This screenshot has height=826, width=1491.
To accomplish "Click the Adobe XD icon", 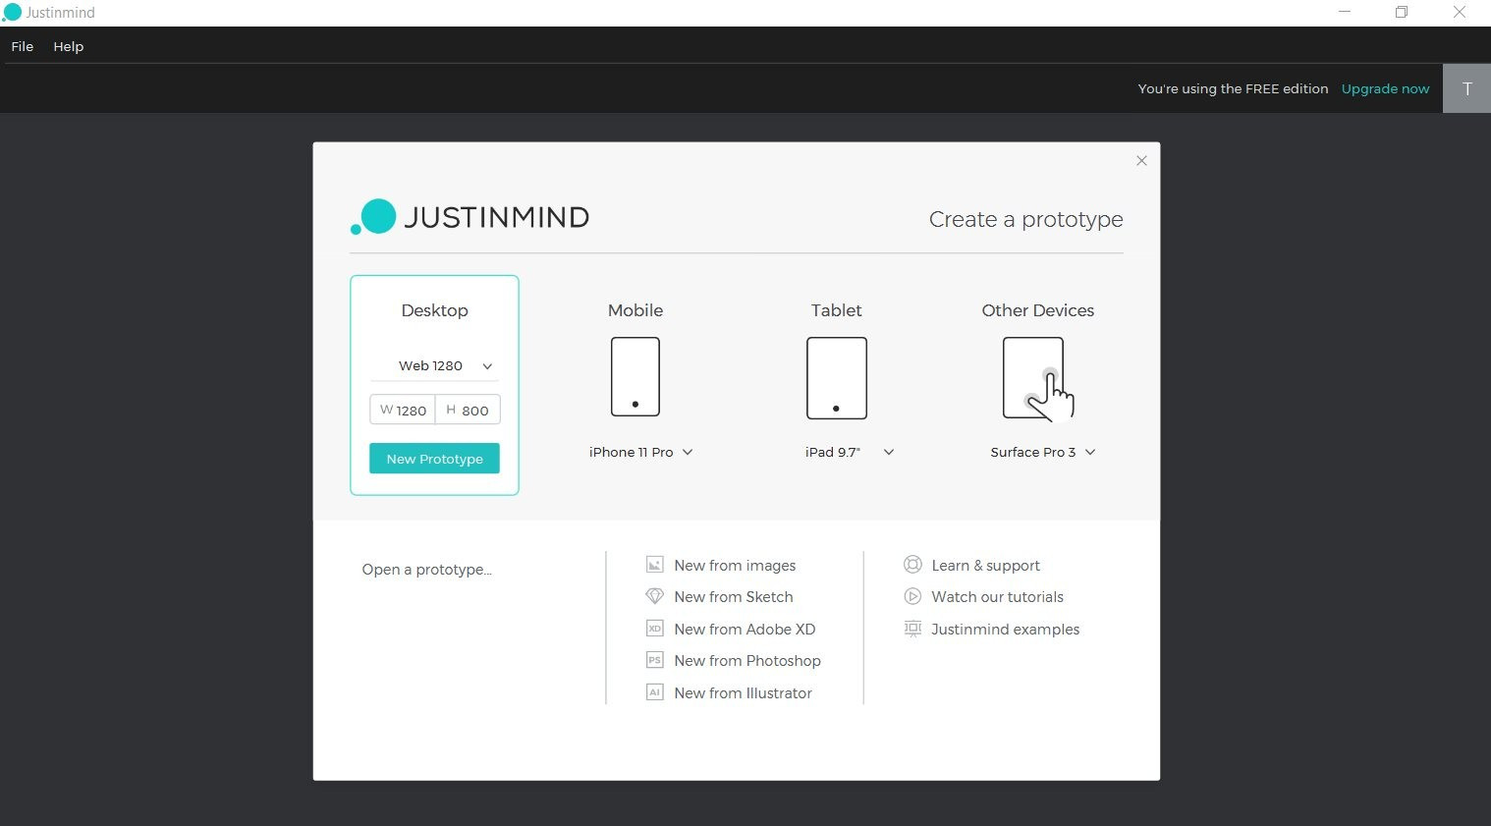I will (x=654, y=629).
